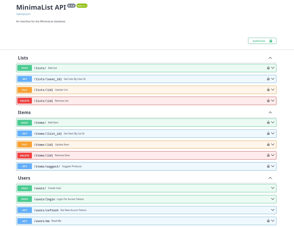Image resolution: width=294 pixels, height=227 pixels.
Task: Click lock icon on GET /users/me row
Action: pyautogui.click(x=268, y=221)
